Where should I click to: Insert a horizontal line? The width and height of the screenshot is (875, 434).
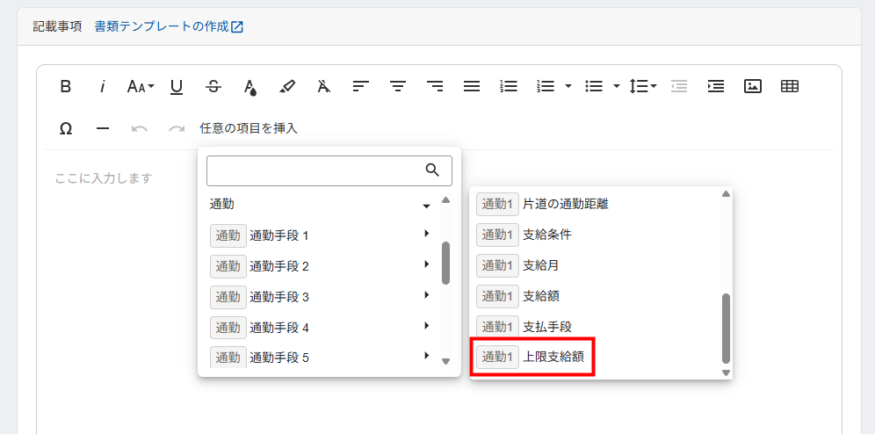tap(103, 128)
